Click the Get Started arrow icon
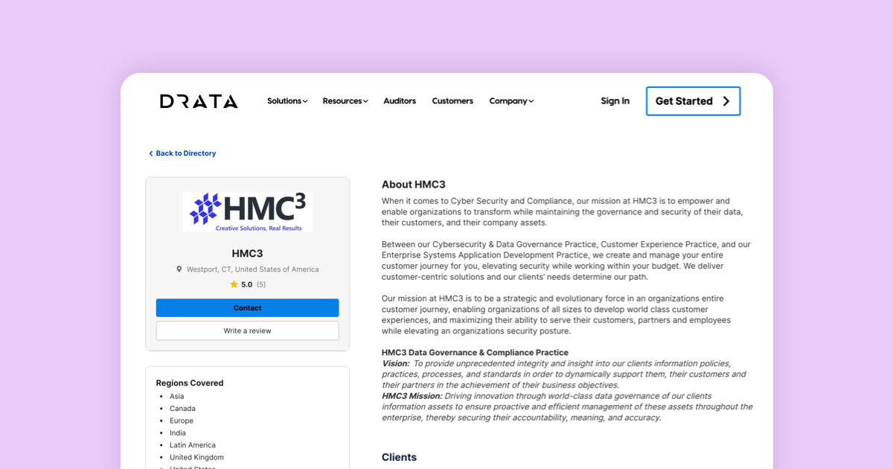This screenshot has width=893, height=469. click(726, 101)
